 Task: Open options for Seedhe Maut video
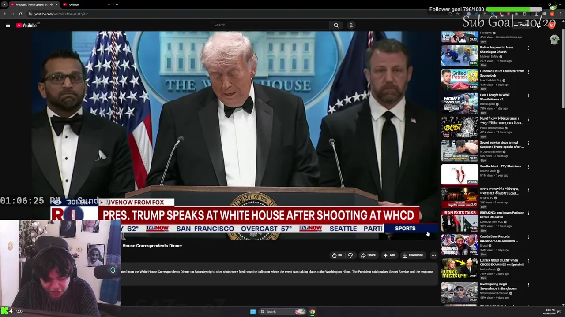point(528,167)
